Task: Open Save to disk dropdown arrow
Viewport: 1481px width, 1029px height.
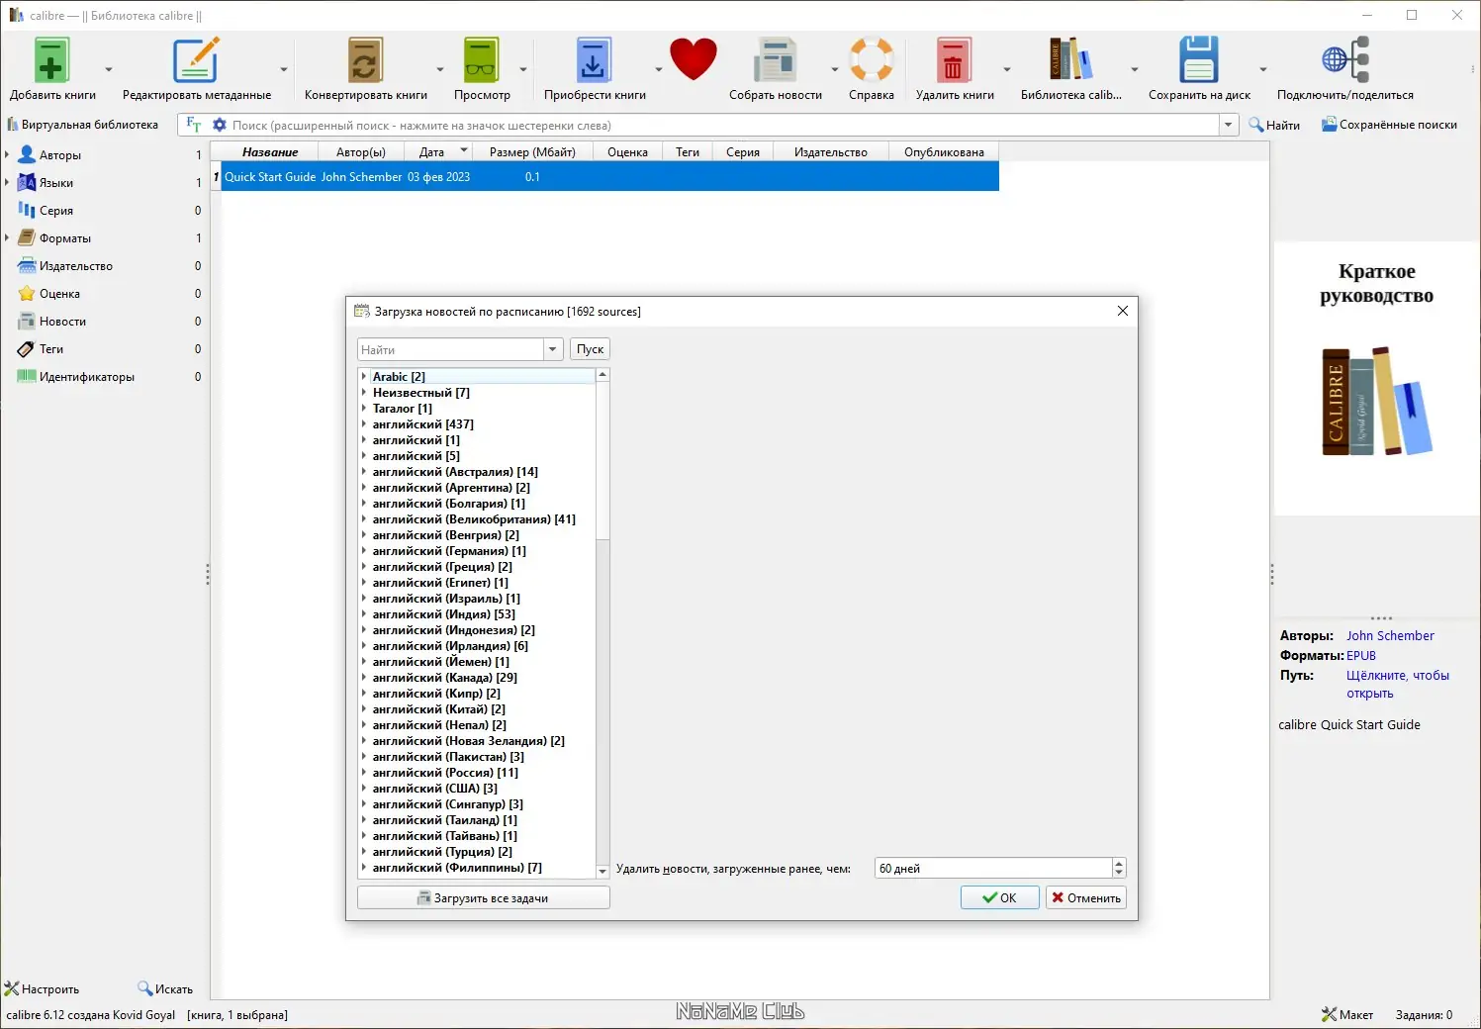Action: tap(1262, 69)
